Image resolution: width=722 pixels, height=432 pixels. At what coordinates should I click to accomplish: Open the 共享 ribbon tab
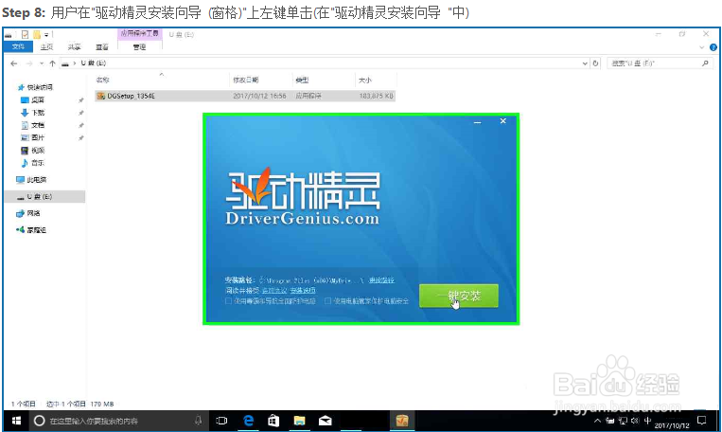[74, 47]
